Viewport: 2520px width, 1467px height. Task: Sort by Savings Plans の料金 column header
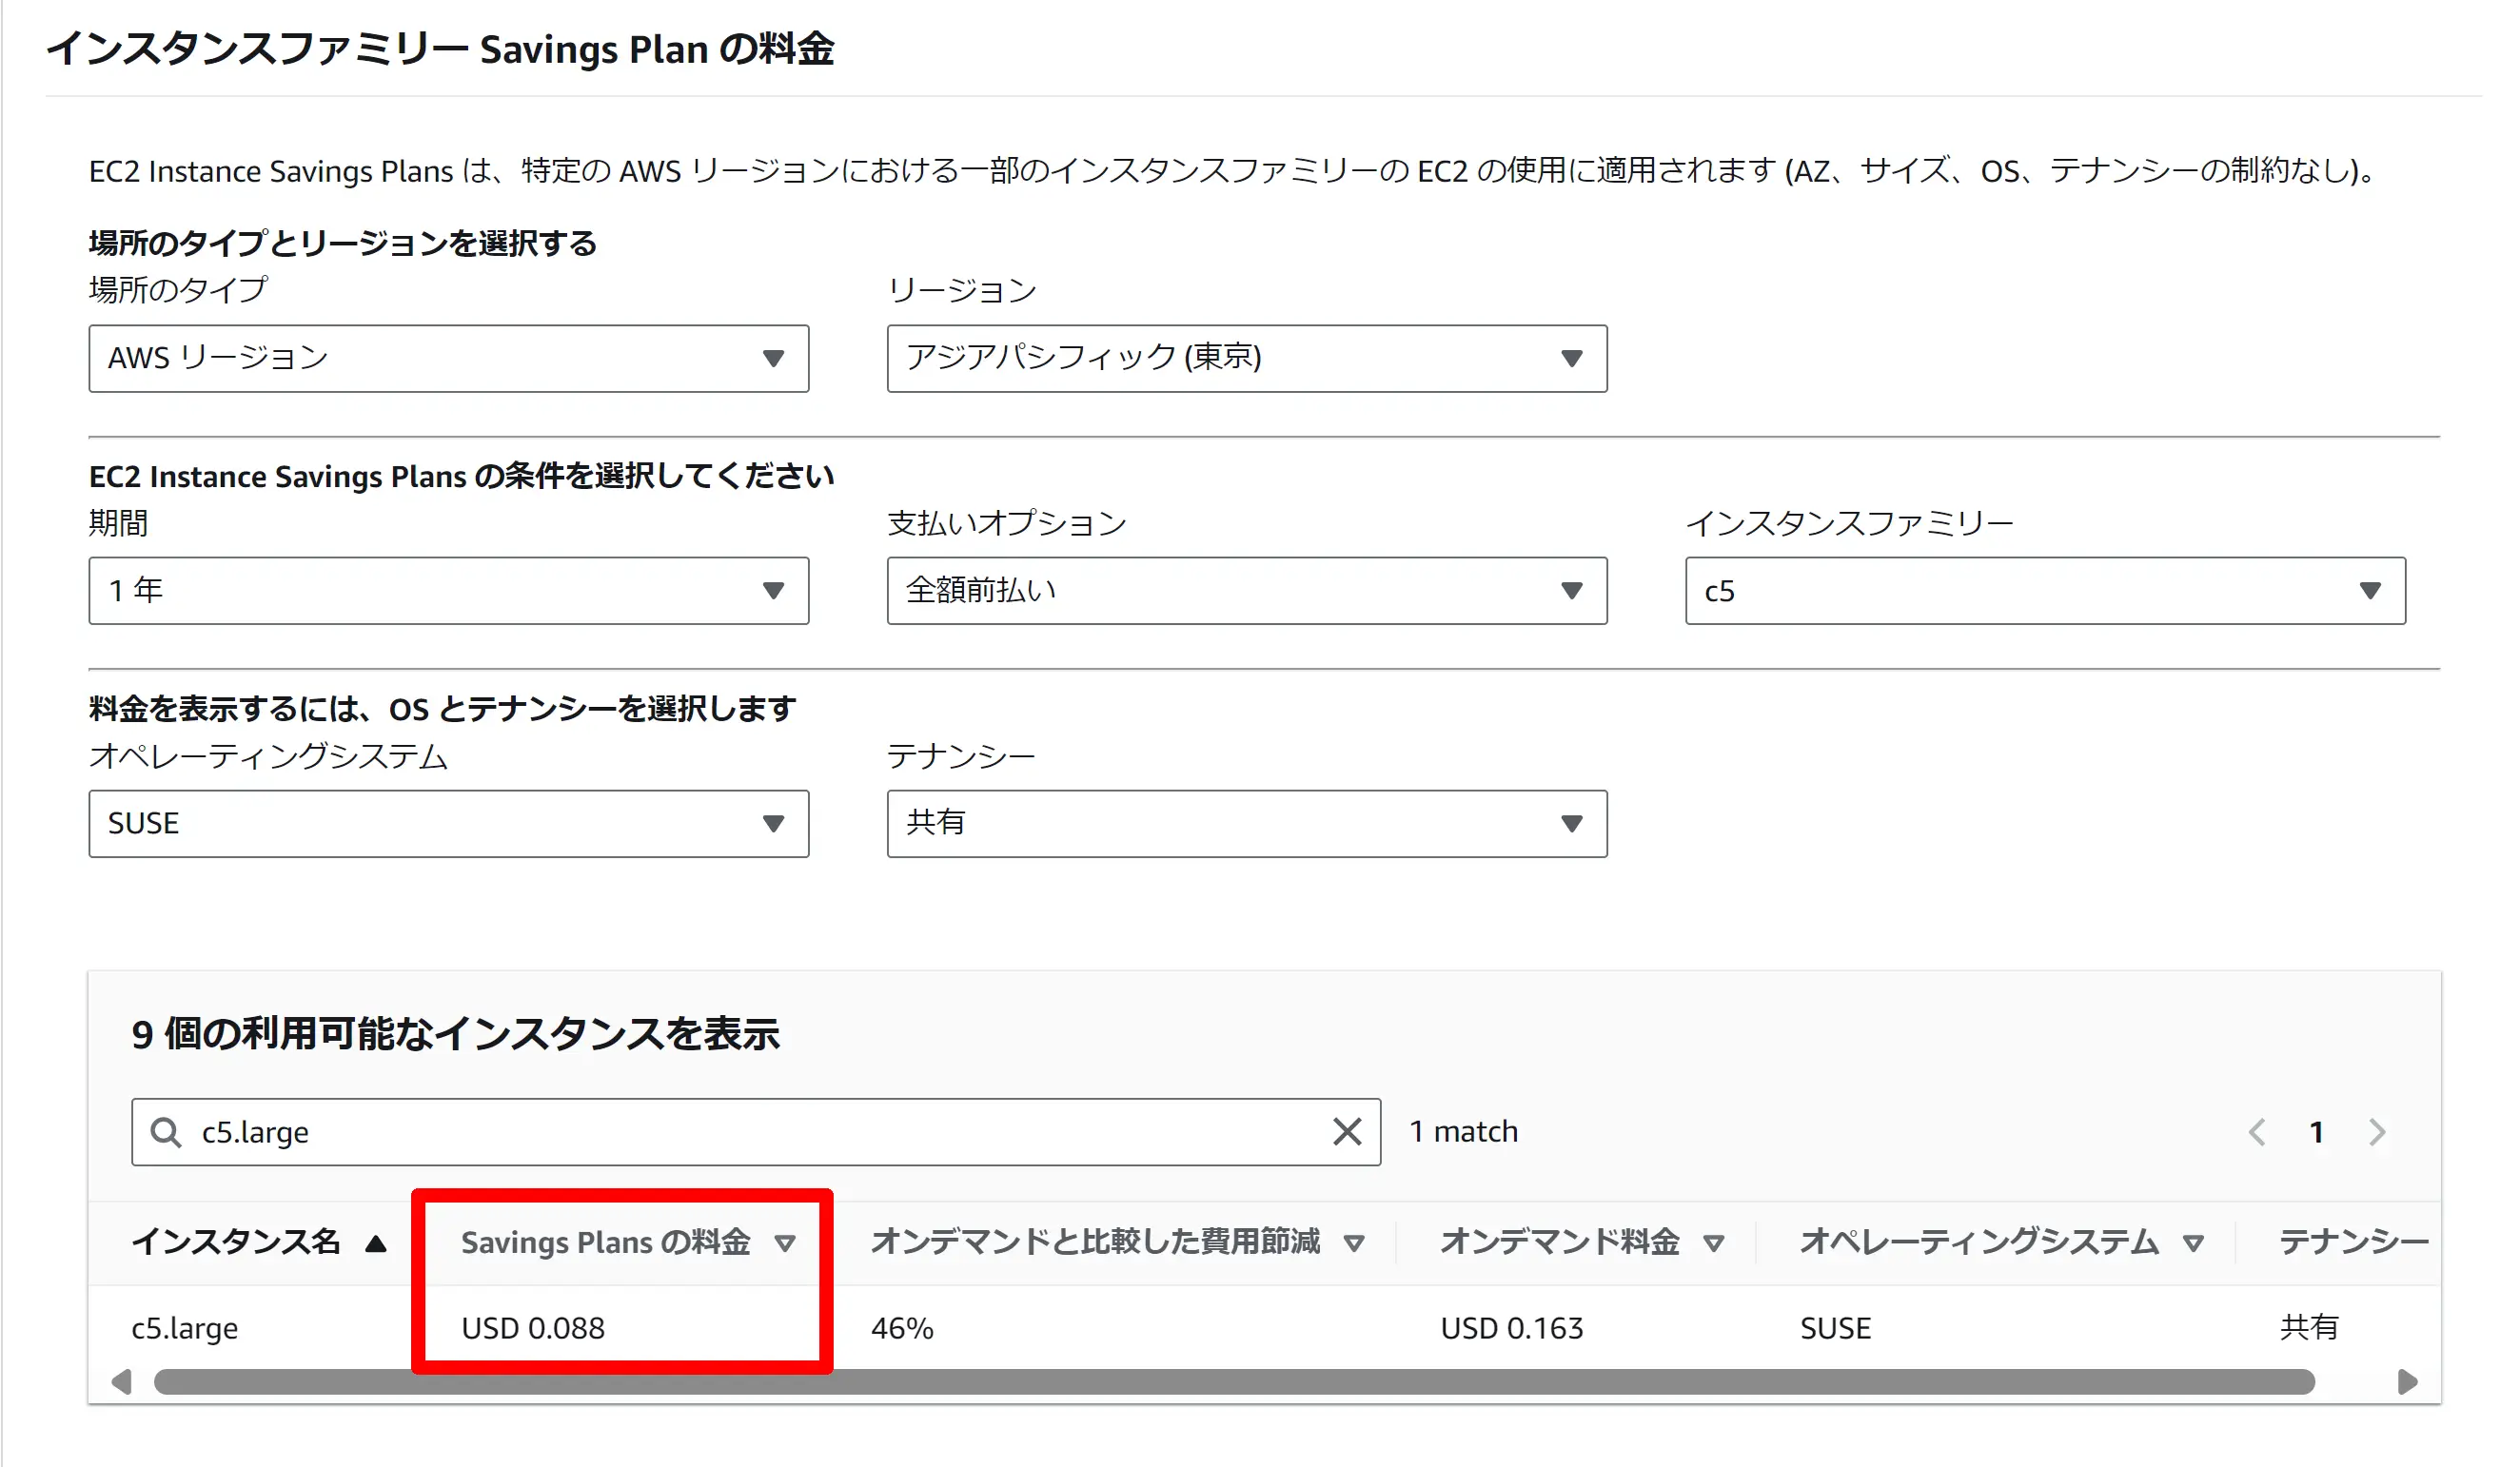pos(605,1242)
